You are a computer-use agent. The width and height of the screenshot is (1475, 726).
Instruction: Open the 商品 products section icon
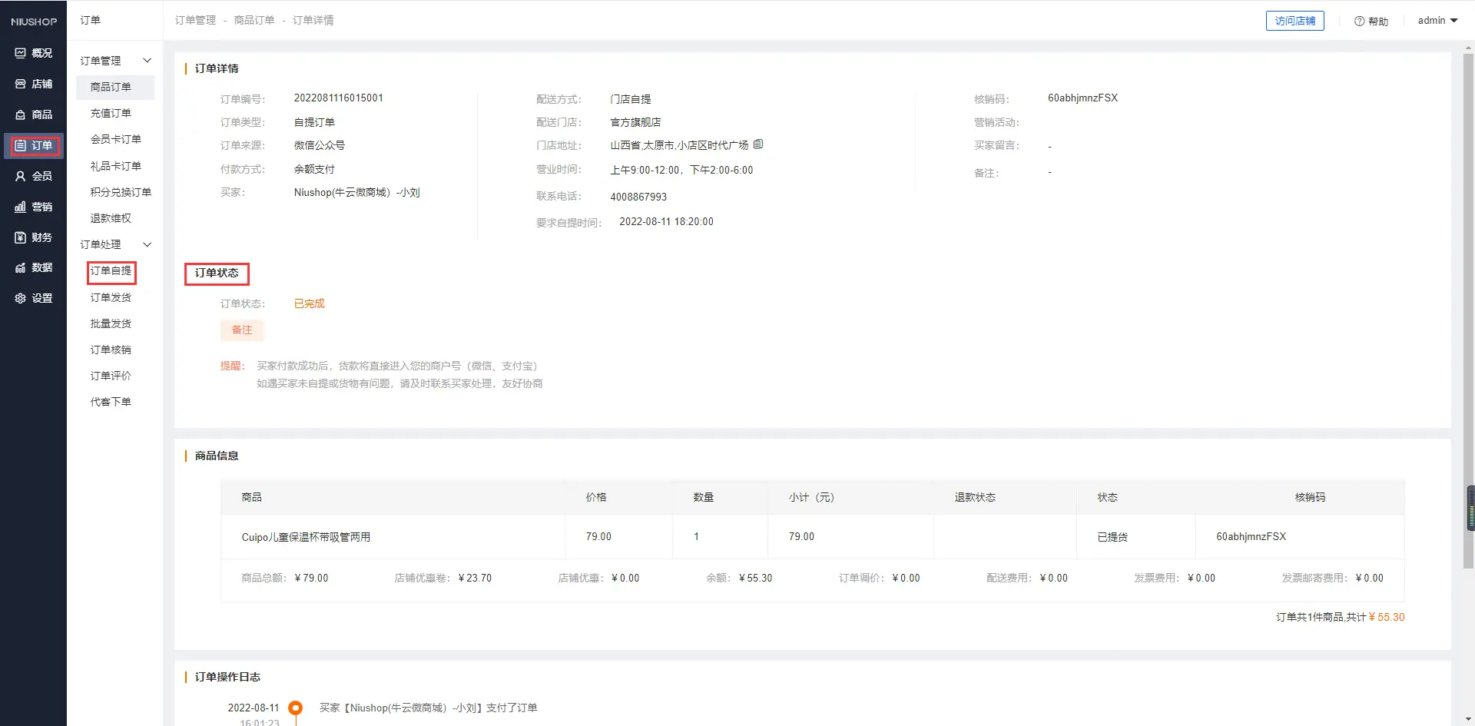pos(21,114)
